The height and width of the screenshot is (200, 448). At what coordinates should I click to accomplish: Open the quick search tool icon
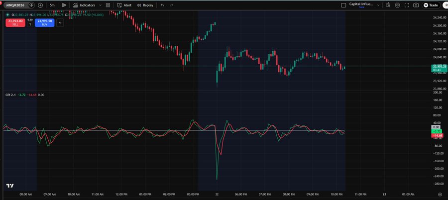coord(388,5)
